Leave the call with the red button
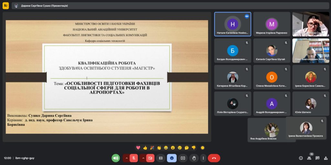The image size is (331, 165). click(214, 158)
